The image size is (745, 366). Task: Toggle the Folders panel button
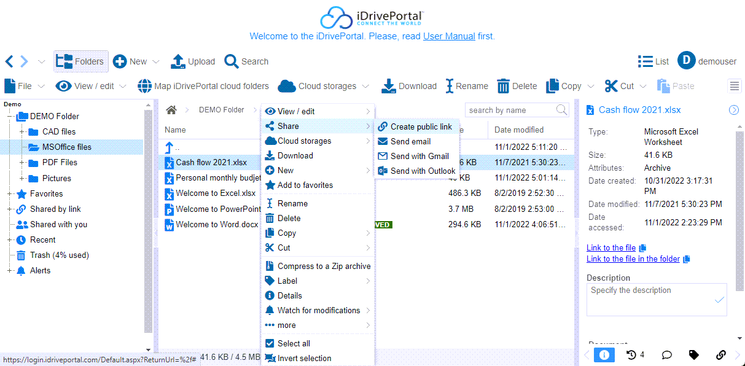[81, 61]
